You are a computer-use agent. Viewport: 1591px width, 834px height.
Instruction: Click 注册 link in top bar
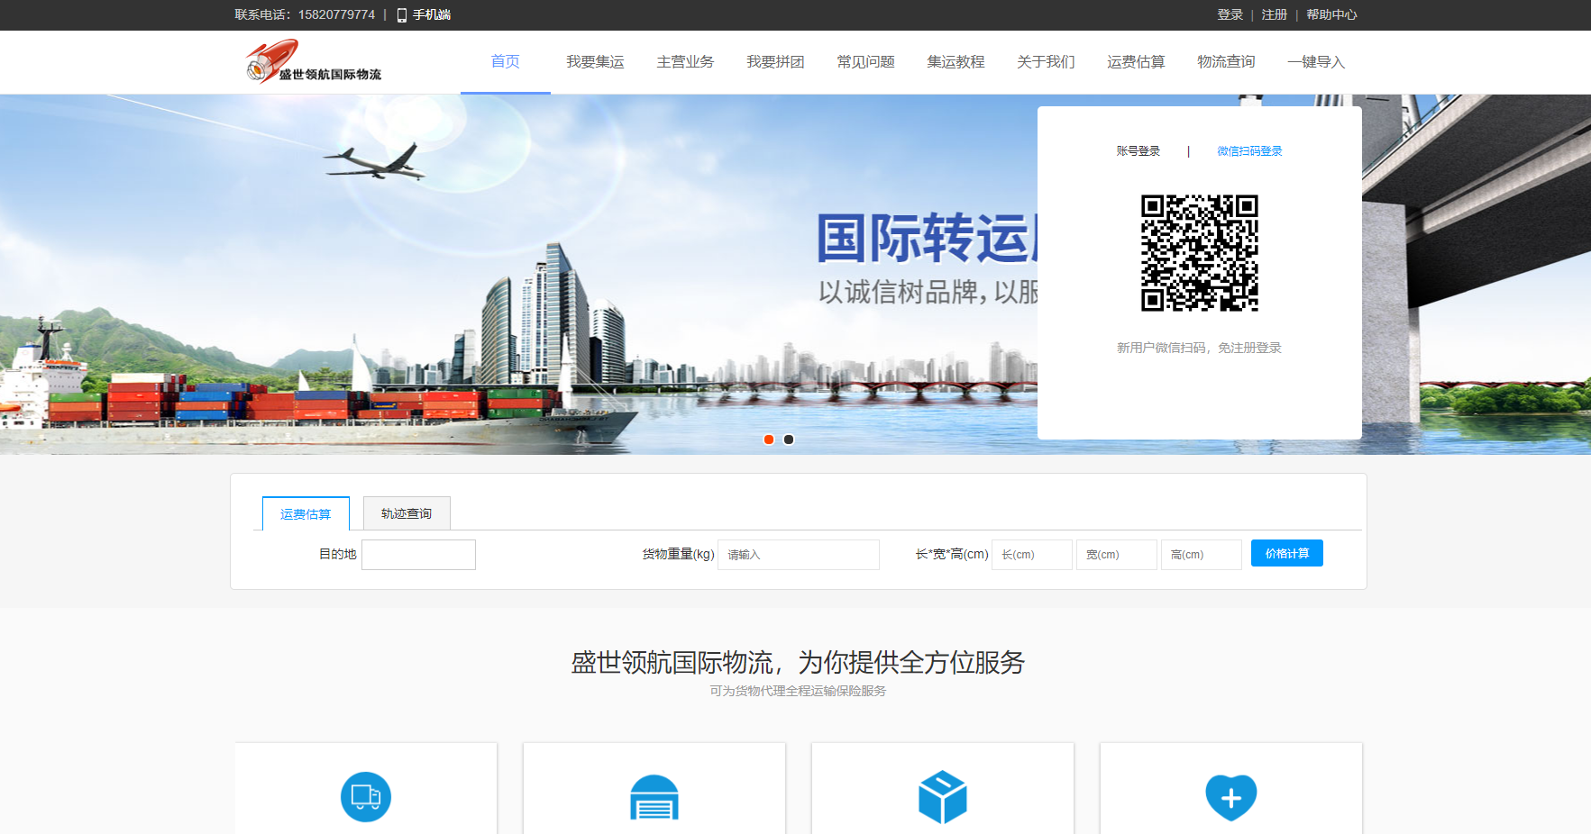[x=1275, y=14]
